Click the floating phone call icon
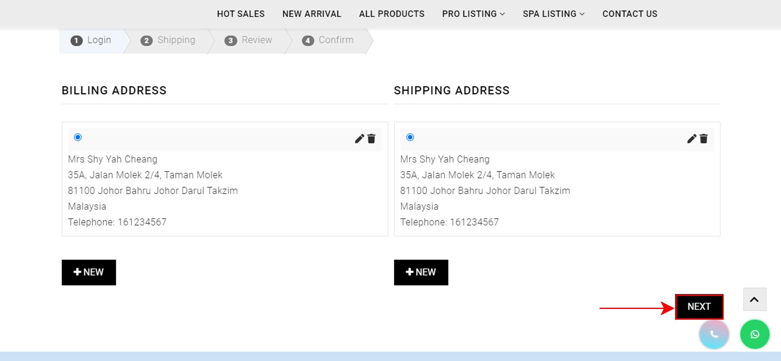The image size is (781, 361). click(x=714, y=334)
